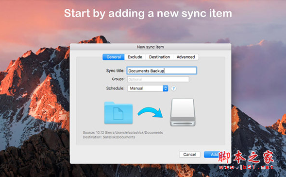Switch to the General tab
The image size is (286, 177).
click(x=114, y=57)
